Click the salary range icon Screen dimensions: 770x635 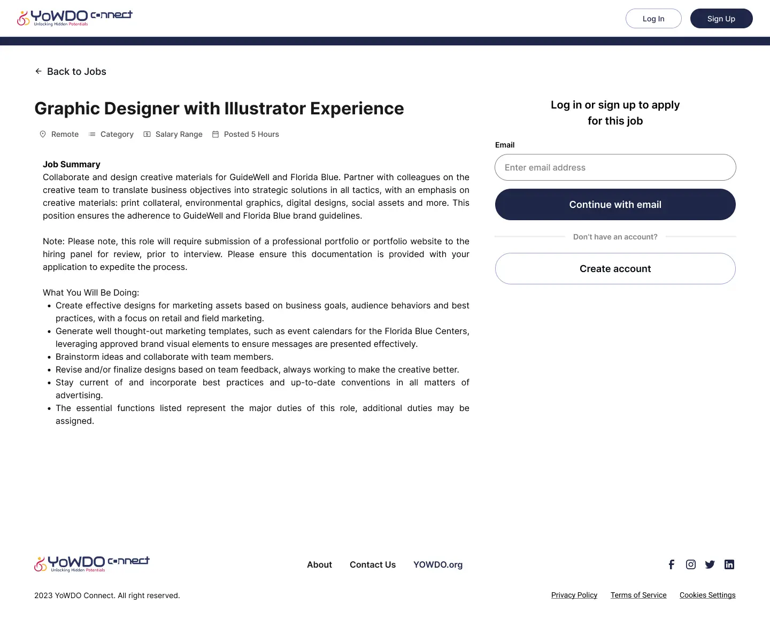point(147,134)
